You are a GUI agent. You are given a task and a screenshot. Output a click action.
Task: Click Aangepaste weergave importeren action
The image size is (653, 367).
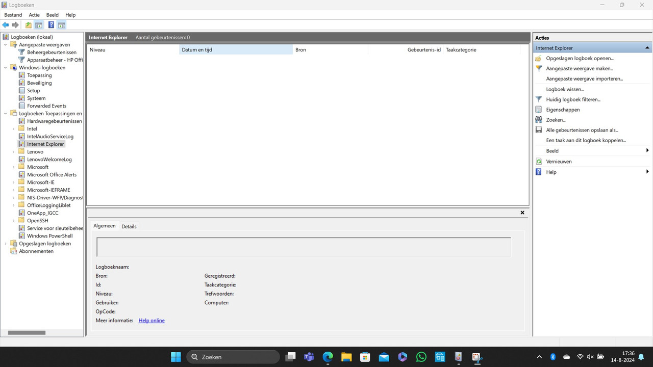584,78
